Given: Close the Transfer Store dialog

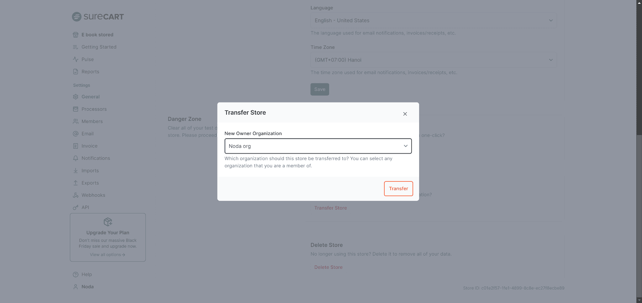Looking at the screenshot, I should [x=405, y=114].
